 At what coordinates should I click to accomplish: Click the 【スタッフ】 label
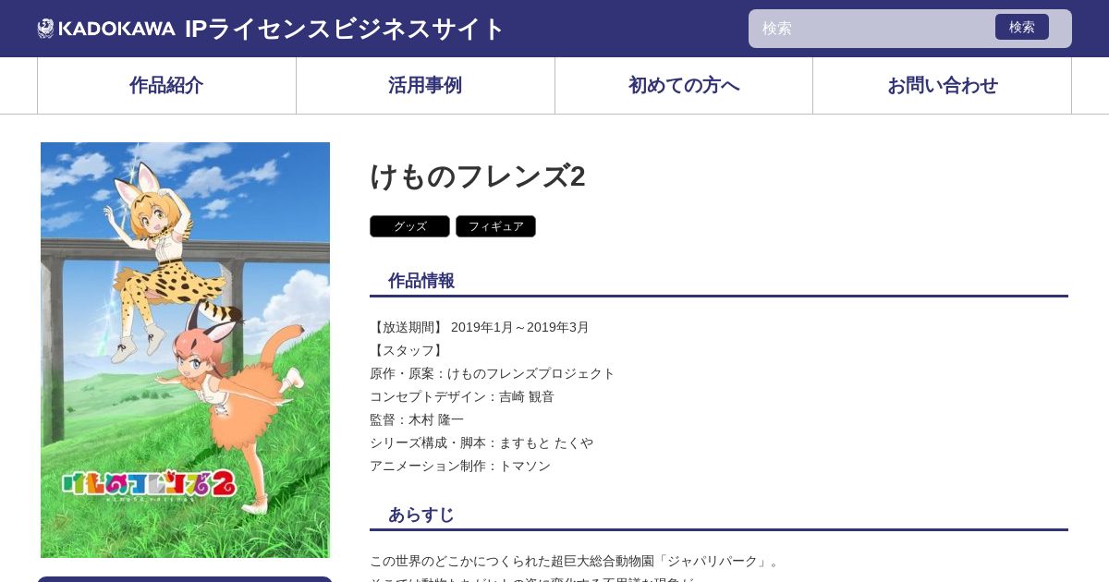click(x=408, y=350)
